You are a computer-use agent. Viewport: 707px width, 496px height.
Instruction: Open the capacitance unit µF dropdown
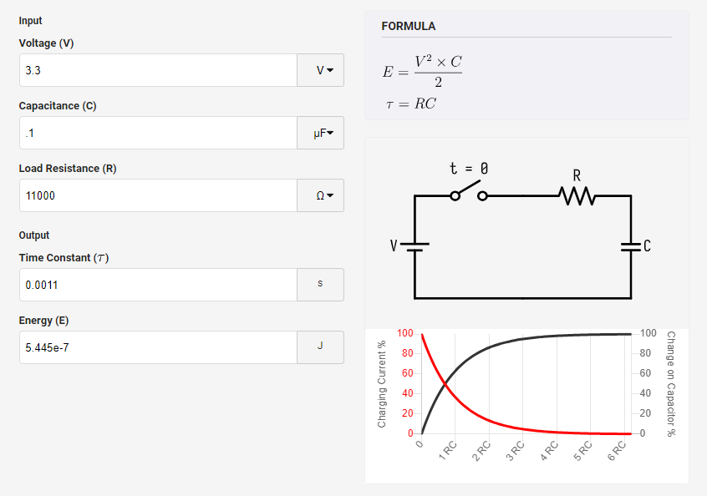tap(321, 133)
